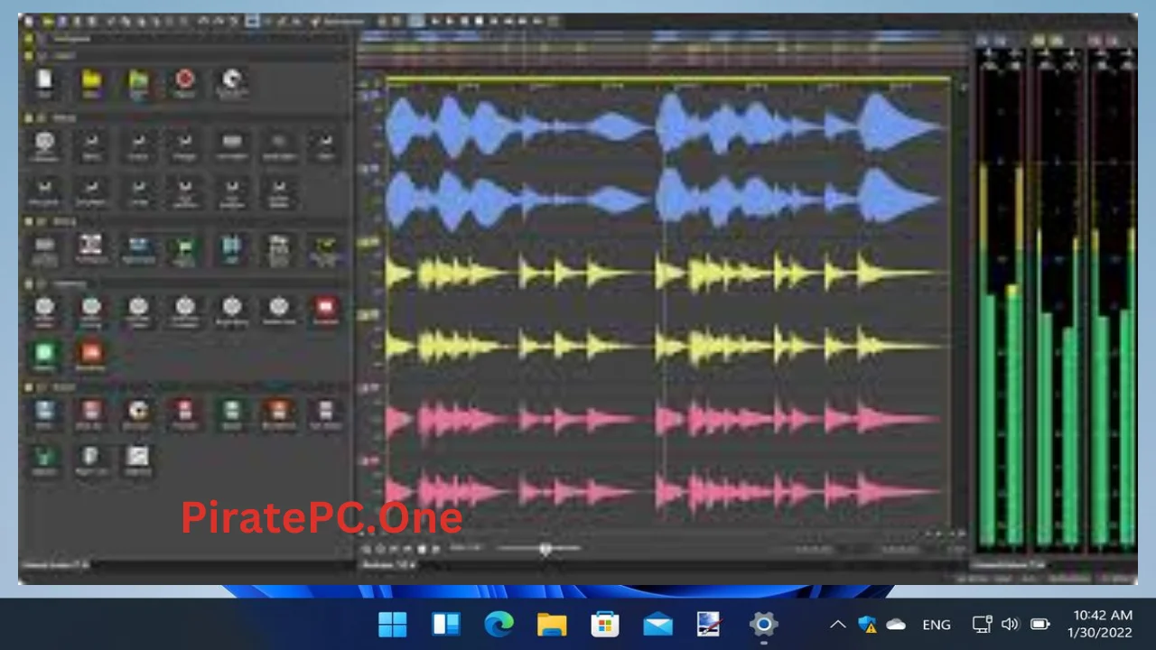This screenshot has height=650, width=1156.
Task: Click the disc icon in the bottom icon group
Action: 138,412
